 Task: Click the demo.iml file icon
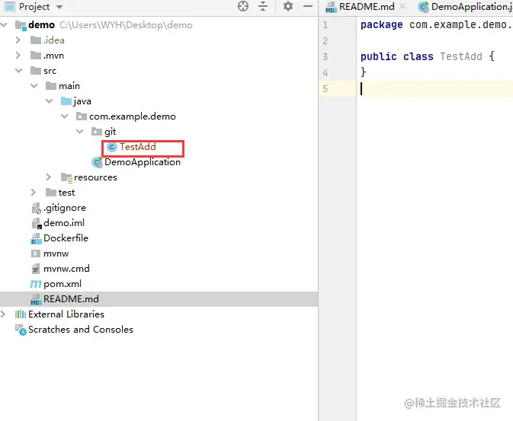(x=37, y=223)
